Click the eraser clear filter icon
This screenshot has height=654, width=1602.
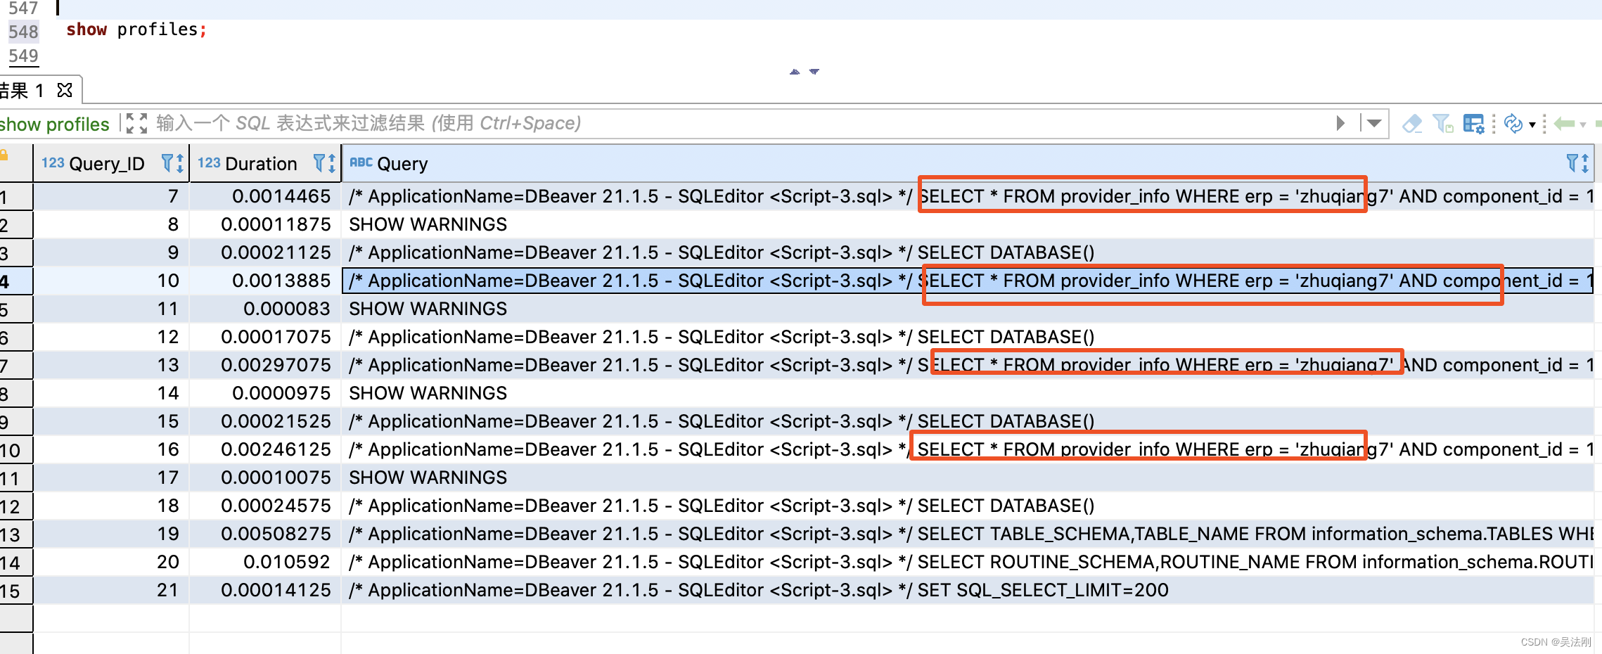(x=1412, y=124)
